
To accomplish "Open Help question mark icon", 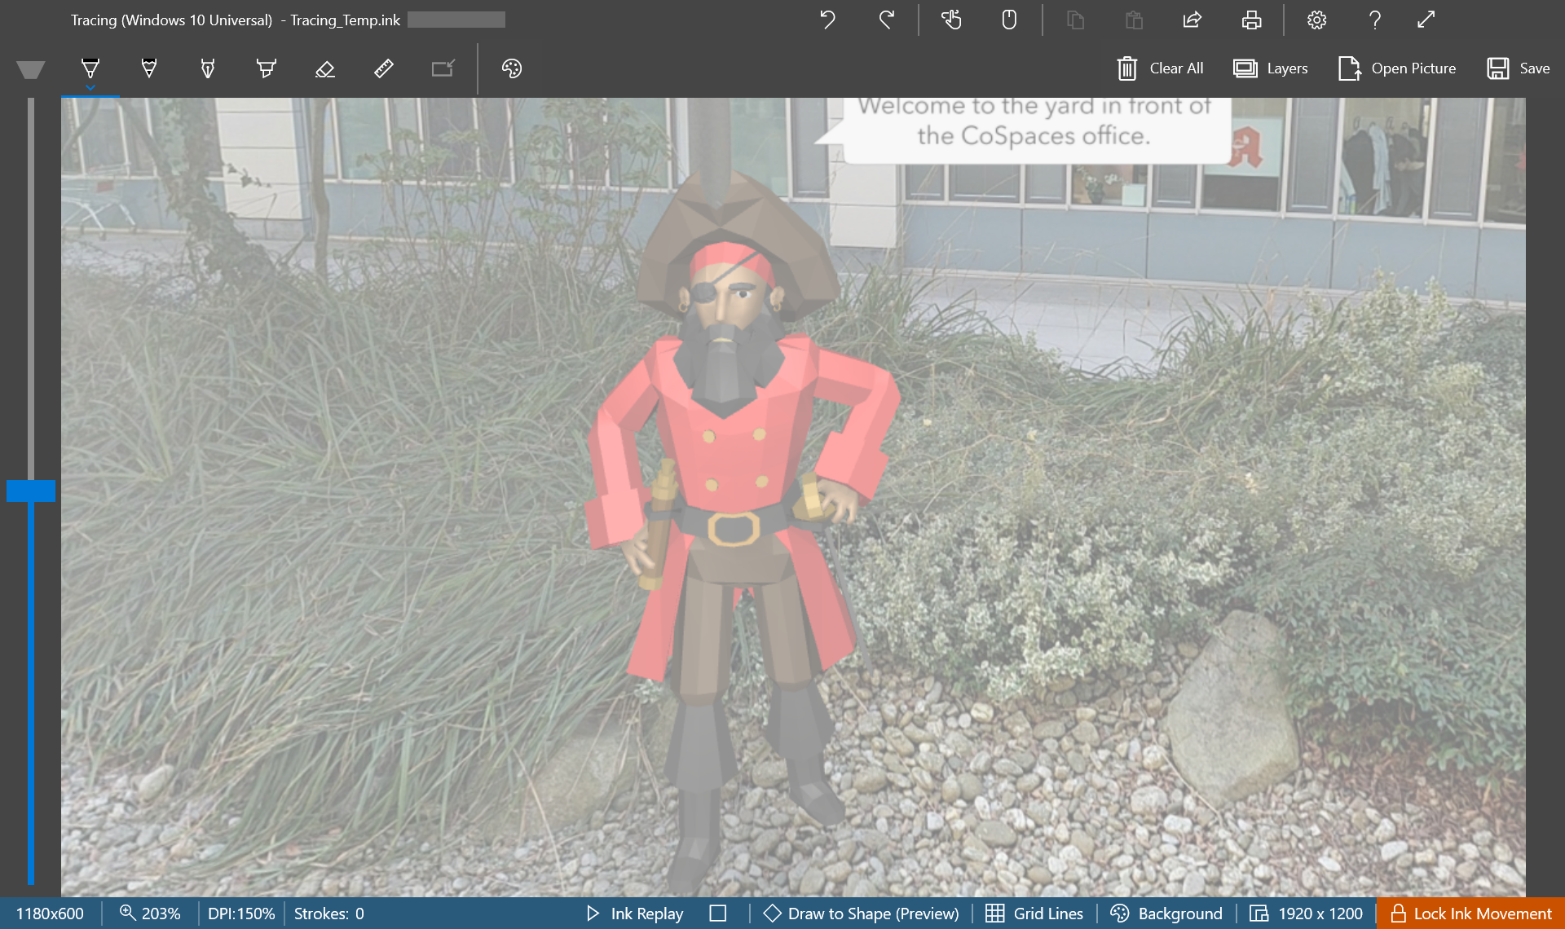I will coord(1375,20).
